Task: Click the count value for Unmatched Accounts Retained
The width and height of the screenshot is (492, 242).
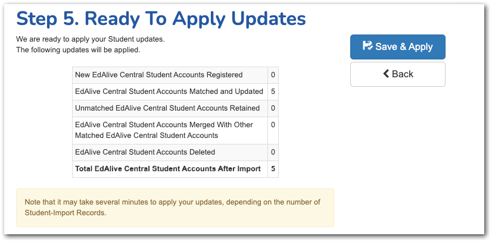Action: click(x=273, y=108)
